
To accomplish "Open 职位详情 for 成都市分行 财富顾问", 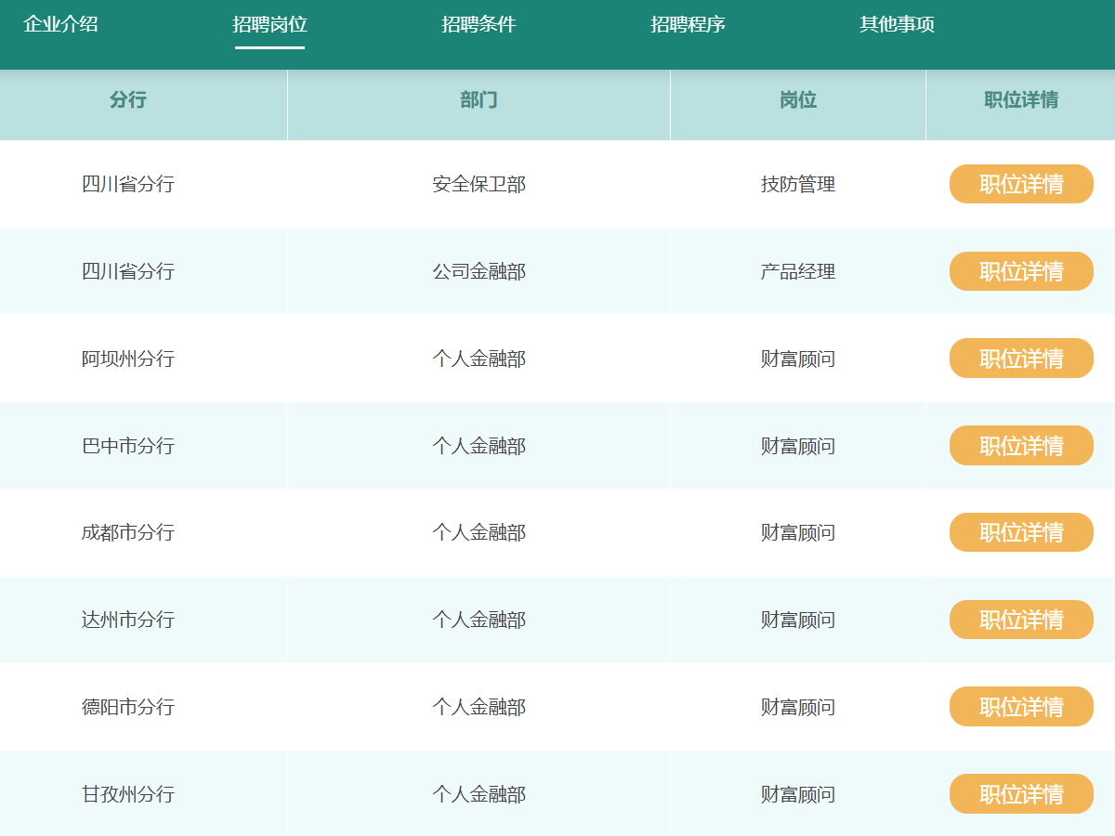I will 1021,532.
